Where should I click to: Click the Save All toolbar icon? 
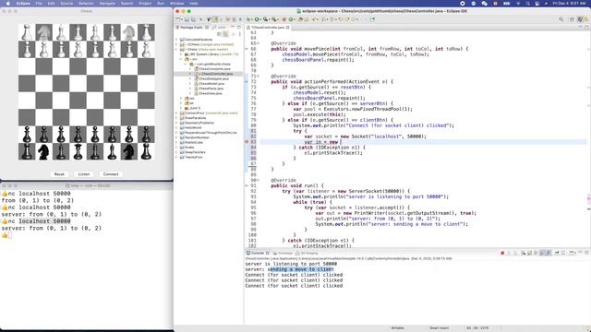(x=193, y=19)
